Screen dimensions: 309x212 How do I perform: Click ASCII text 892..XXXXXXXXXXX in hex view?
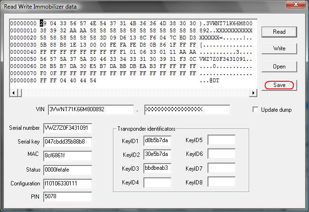226,30
